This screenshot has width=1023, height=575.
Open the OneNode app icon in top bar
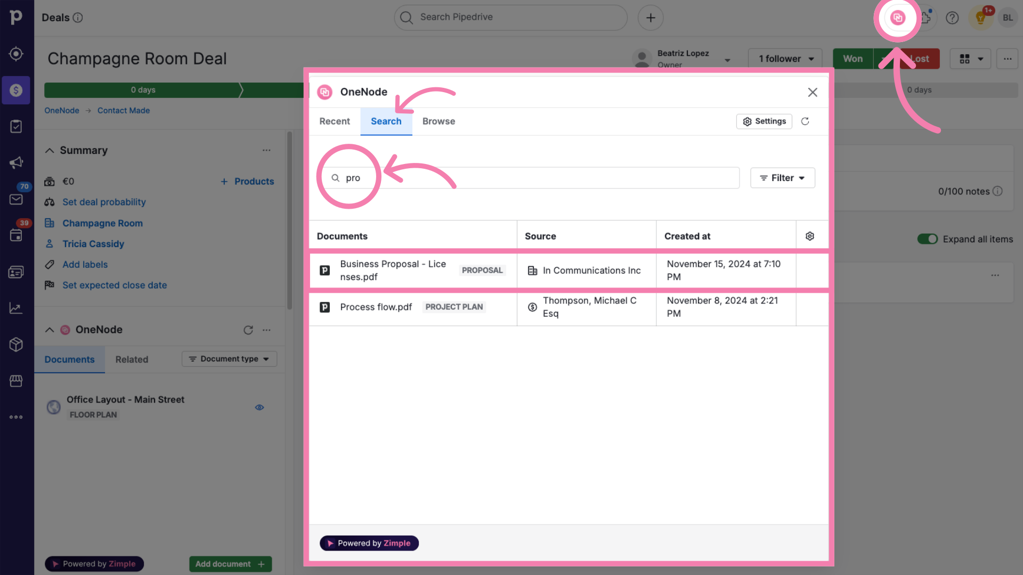pos(898,18)
